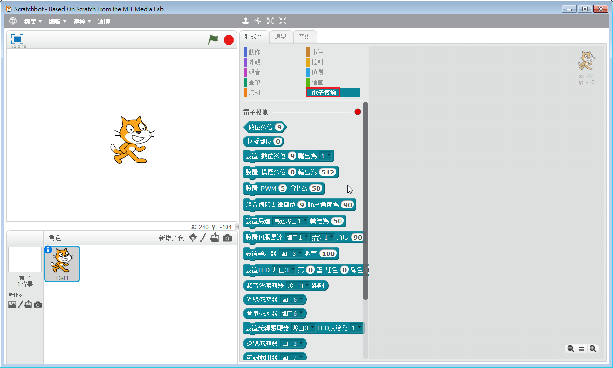The width and height of the screenshot is (613, 368).
Task: Click value 50 in 設置 PWM block
Action: [316, 189]
